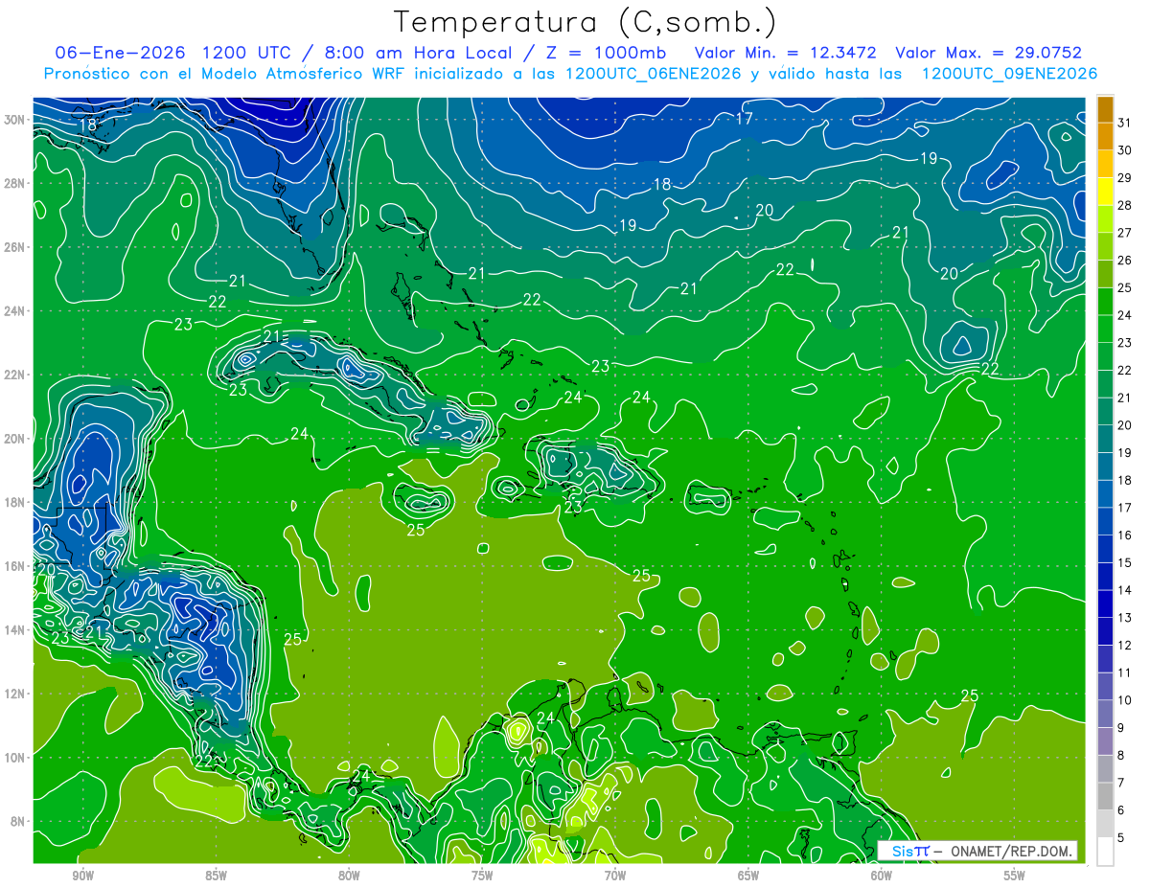The height and width of the screenshot is (888, 1150).
Task: Click the 18N latitude axis label
Action: (14, 502)
